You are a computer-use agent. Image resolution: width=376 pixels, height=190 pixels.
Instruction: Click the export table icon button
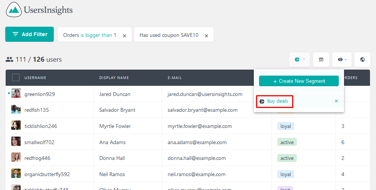pos(321,59)
